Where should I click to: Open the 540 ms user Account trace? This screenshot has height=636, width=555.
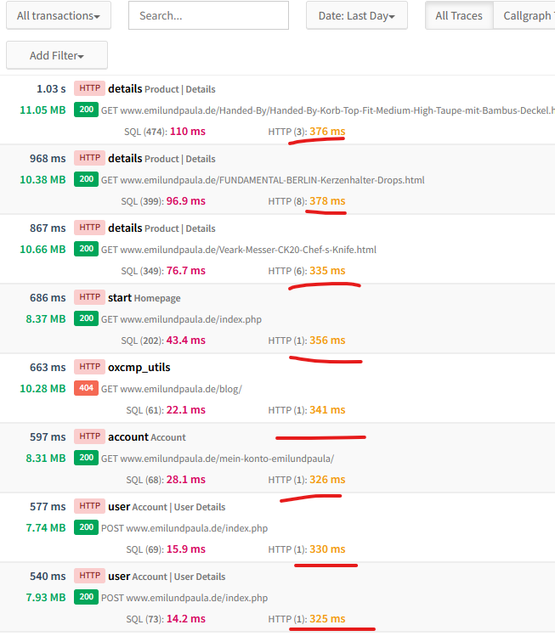(118, 576)
